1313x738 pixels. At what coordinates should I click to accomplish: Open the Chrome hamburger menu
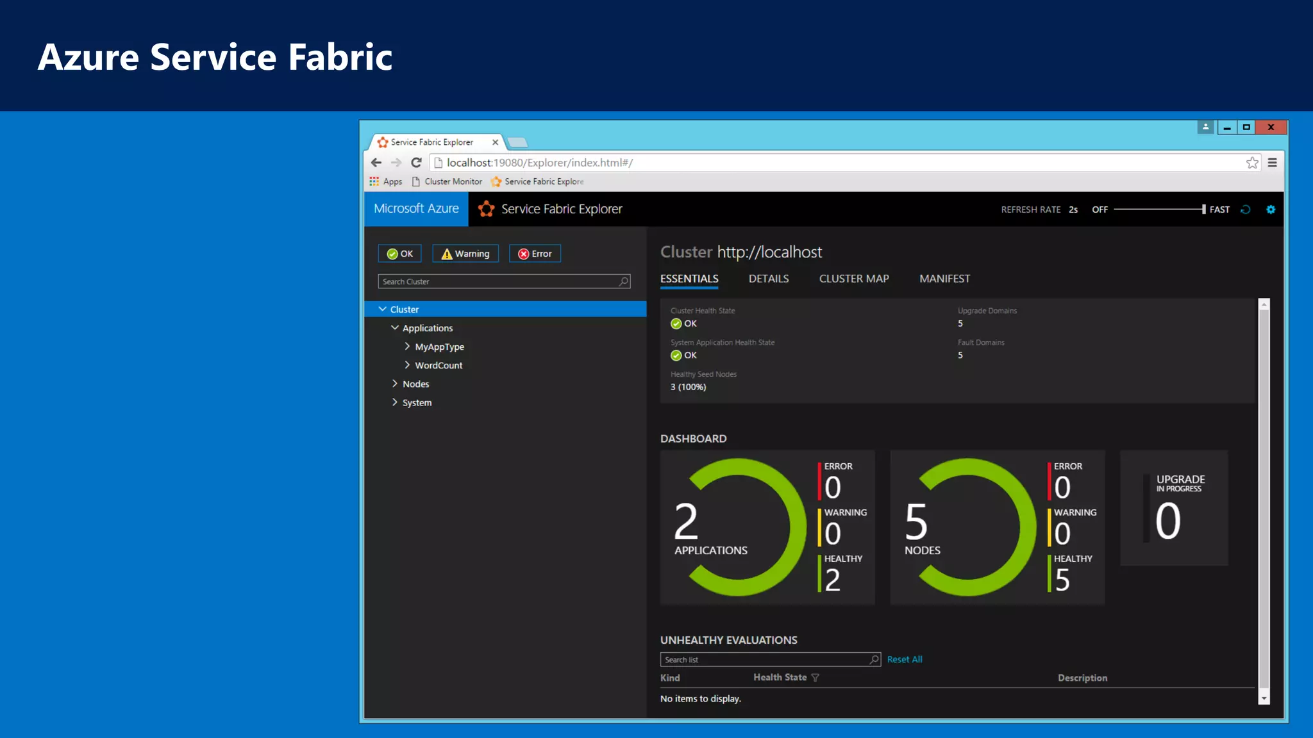click(1273, 163)
